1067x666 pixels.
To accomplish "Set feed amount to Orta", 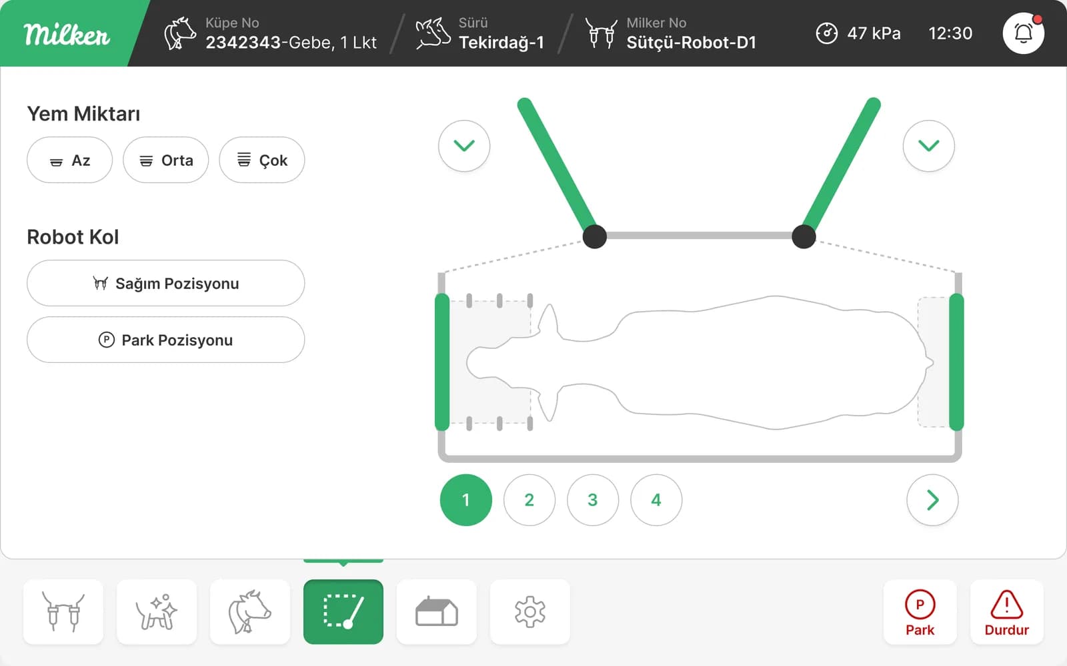I will [x=165, y=160].
